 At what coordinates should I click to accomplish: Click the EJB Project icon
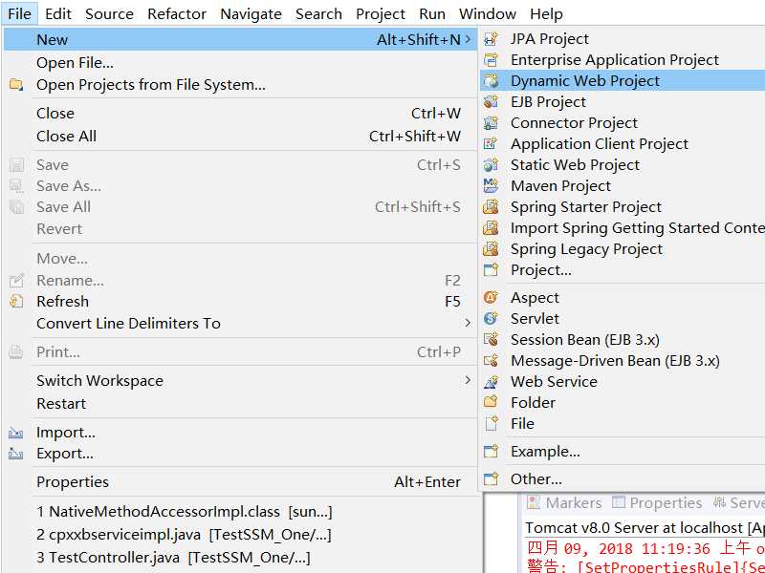[x=491, y=102]
